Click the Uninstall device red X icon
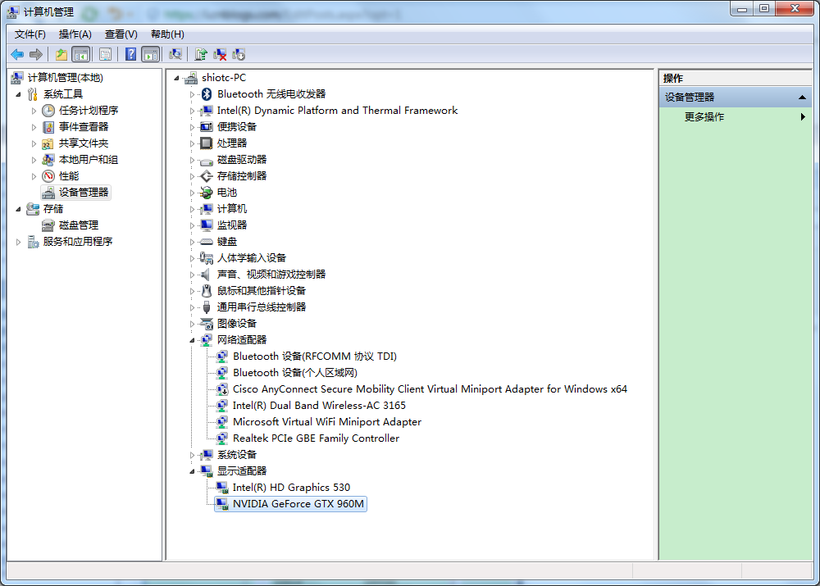 pos(220,54)
